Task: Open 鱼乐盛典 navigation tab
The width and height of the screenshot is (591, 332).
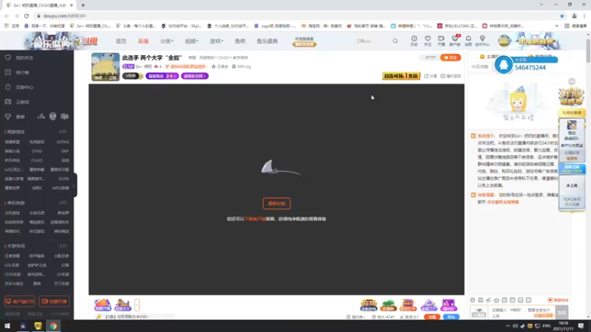Action: pos(267,41)
